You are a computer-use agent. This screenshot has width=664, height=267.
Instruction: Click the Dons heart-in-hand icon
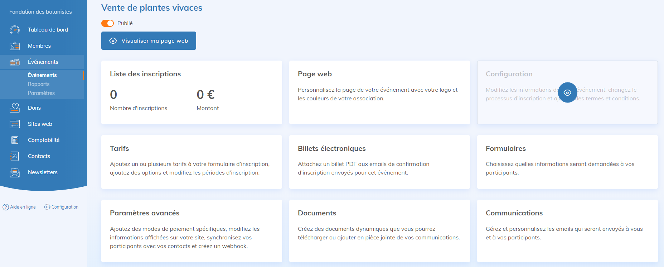[15, 108]
